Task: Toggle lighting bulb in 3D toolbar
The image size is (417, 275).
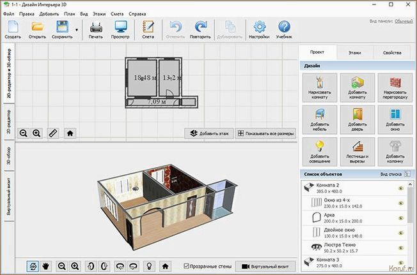Action: tap(148, 265)
